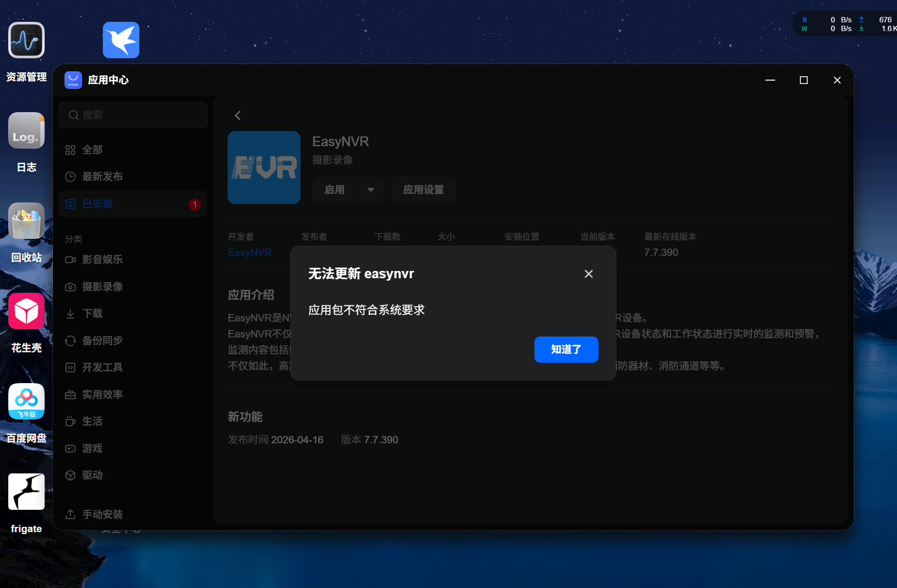Viewport: 897px width, 588px height.
Task: Open the 游戏 category
Action: click(x=133, y=449)
